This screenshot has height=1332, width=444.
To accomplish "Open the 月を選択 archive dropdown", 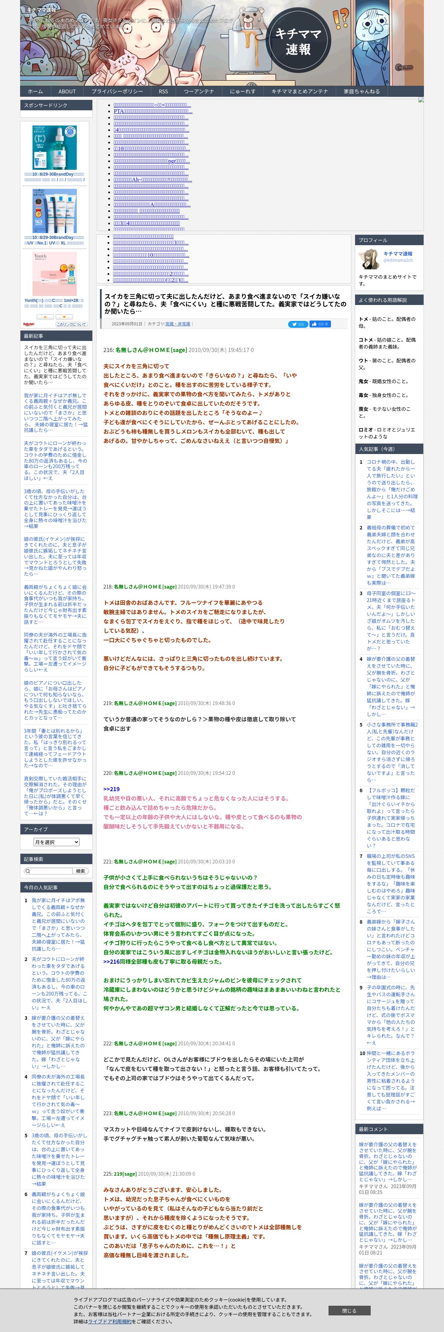I will [56, 842].
